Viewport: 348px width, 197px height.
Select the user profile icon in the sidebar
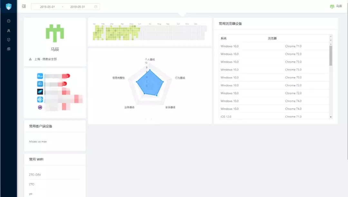click(9, 30)
